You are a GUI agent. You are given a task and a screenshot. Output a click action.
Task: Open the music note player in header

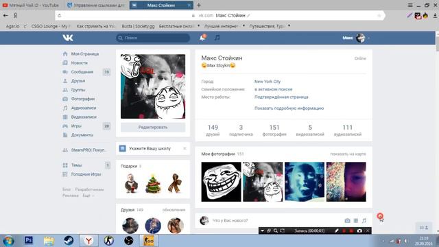click(x=217, y=38)
